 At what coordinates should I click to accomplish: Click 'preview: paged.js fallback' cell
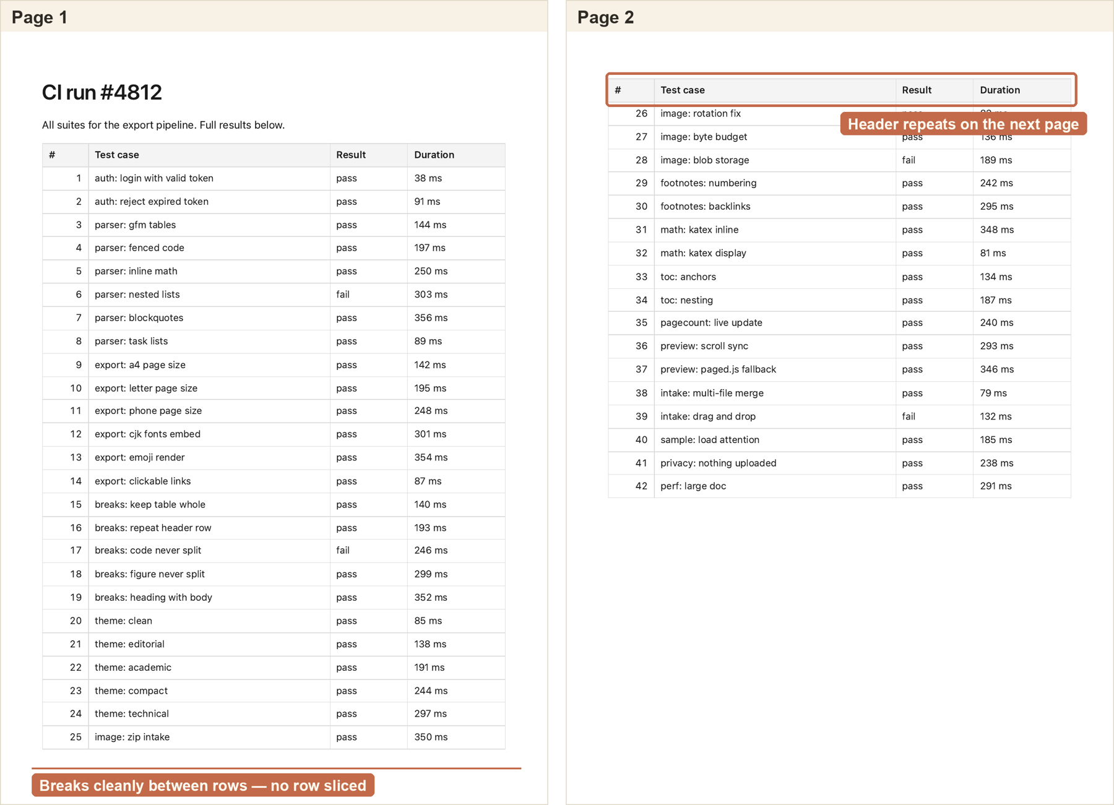point(775,369)
